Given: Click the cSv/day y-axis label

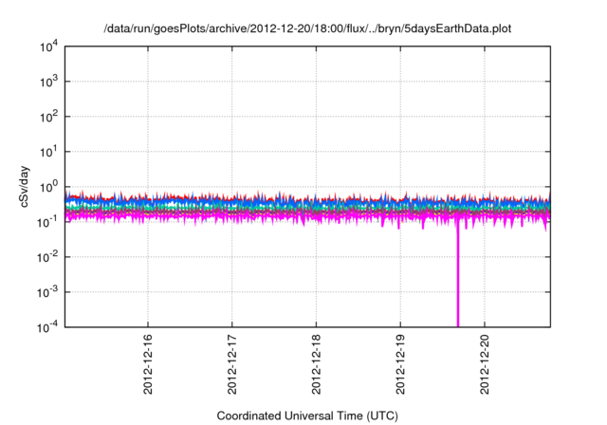Looking at the screenshot, I should coord(25,187).
